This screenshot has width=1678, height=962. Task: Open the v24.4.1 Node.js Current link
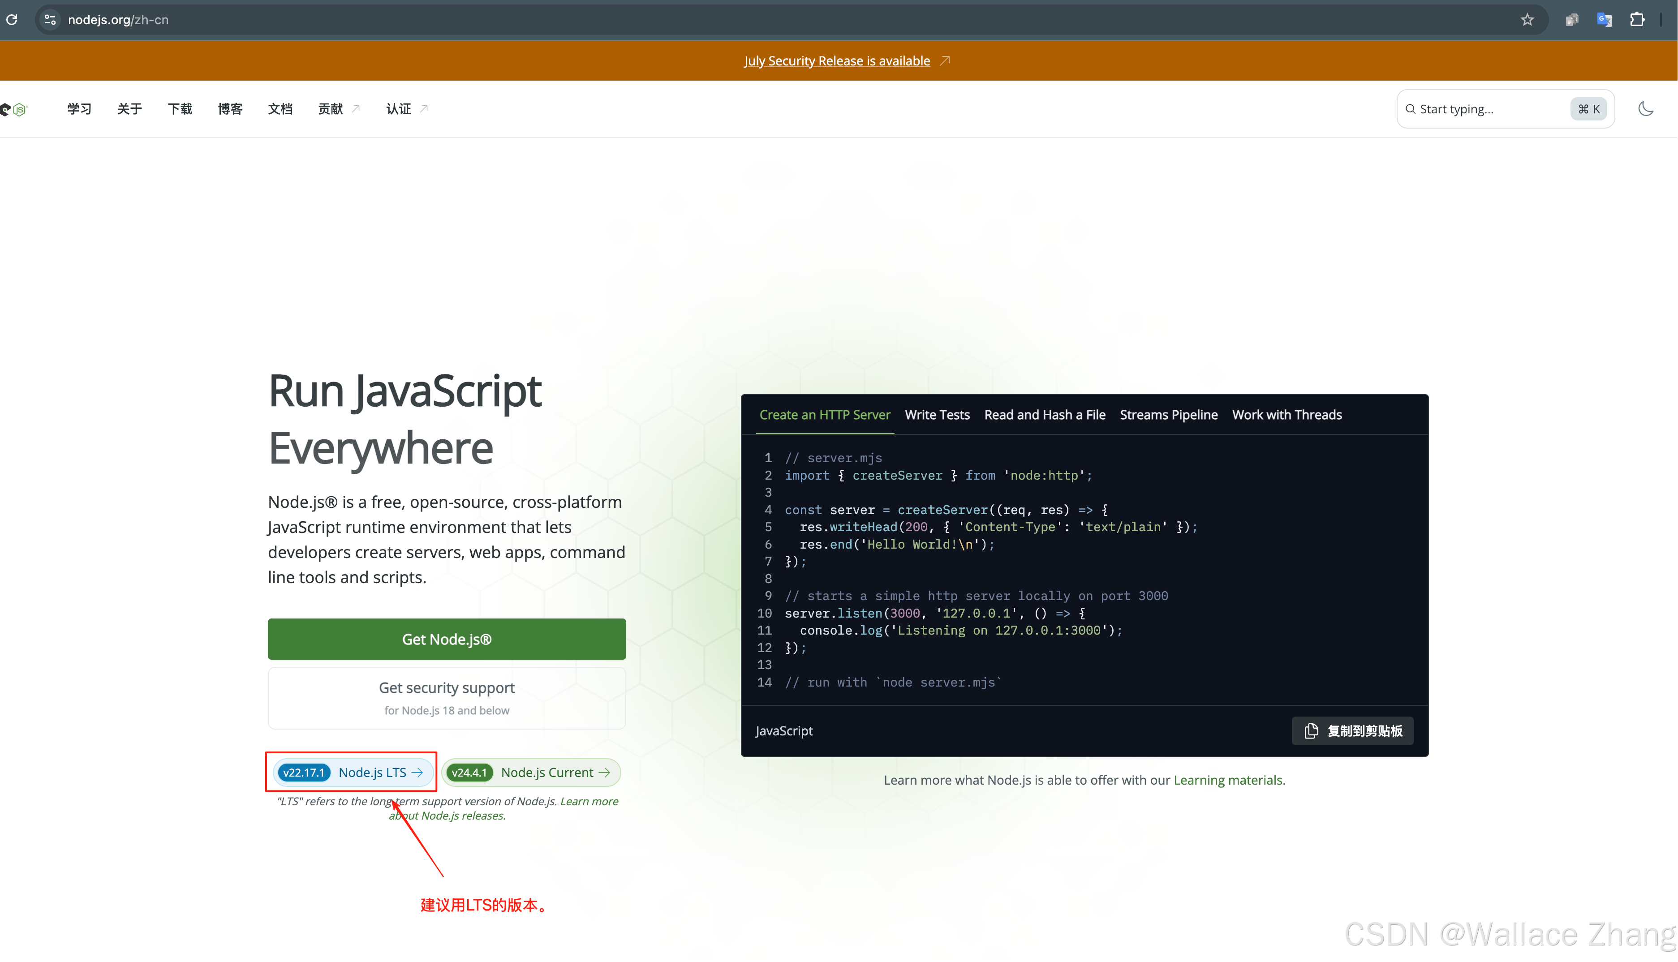click(x=531, y=773)
